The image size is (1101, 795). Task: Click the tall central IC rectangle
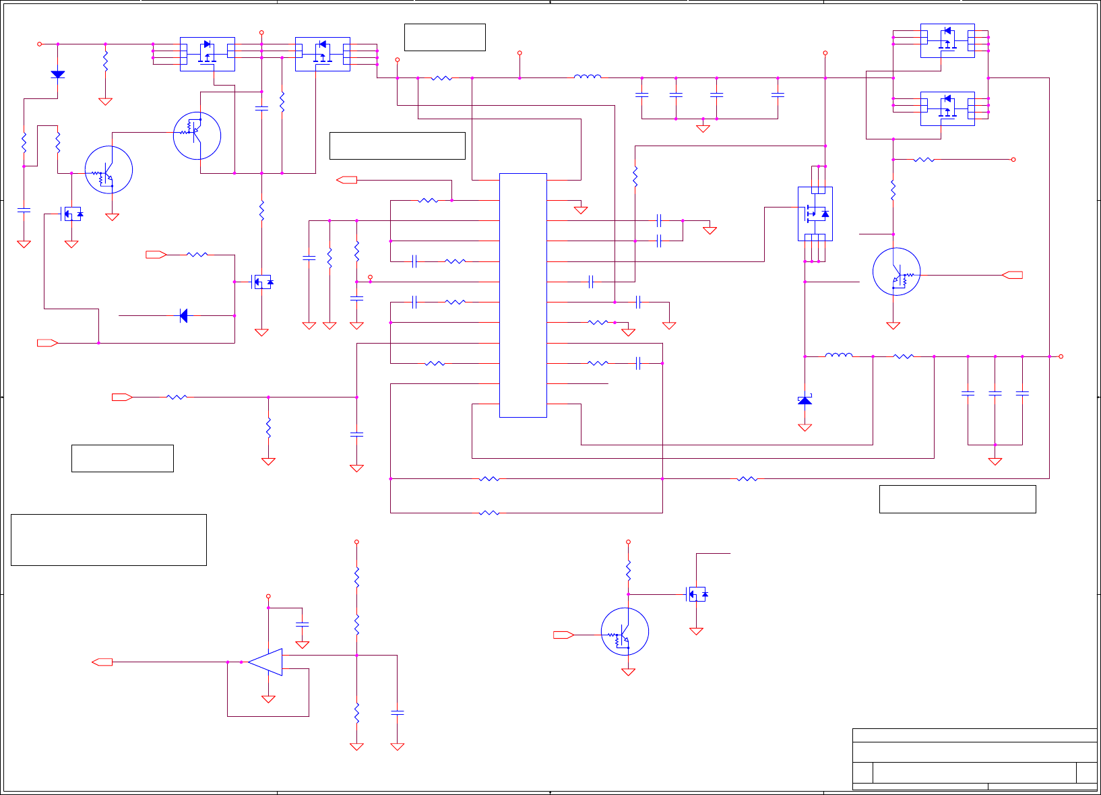(x=523, y=295)
